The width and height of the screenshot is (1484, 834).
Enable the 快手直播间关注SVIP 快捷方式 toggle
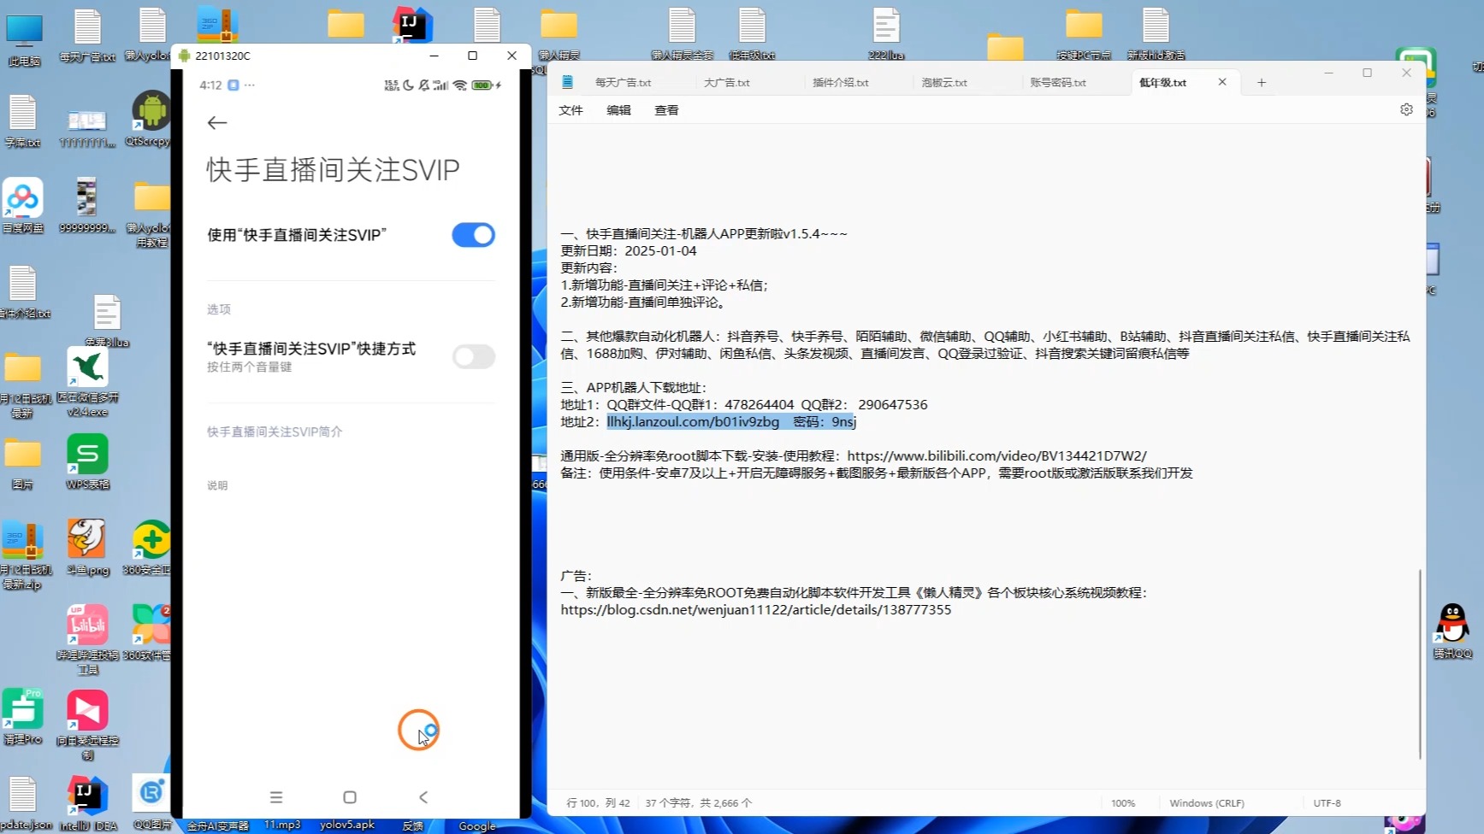pos(473,356)
